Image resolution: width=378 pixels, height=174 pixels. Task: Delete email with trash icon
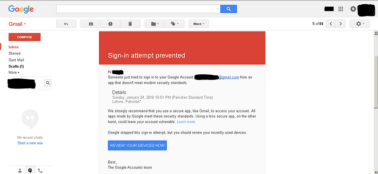click(130, 24)
